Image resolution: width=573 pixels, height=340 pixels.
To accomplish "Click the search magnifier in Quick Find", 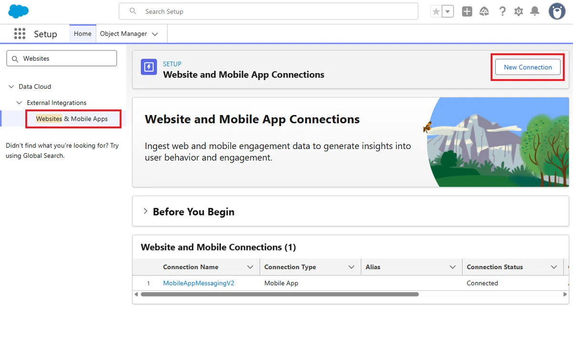I will coord(15,58).
